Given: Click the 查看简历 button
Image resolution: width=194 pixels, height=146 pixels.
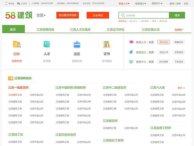Looking at the screenshot, I should click(179, 42).
